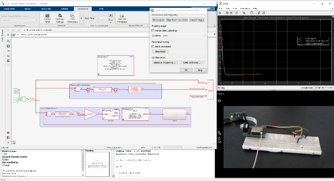This screenshot has height=181, width=334.
Task: Toggle Enable data uploading checkbox
Action: [x=153, y=31]
